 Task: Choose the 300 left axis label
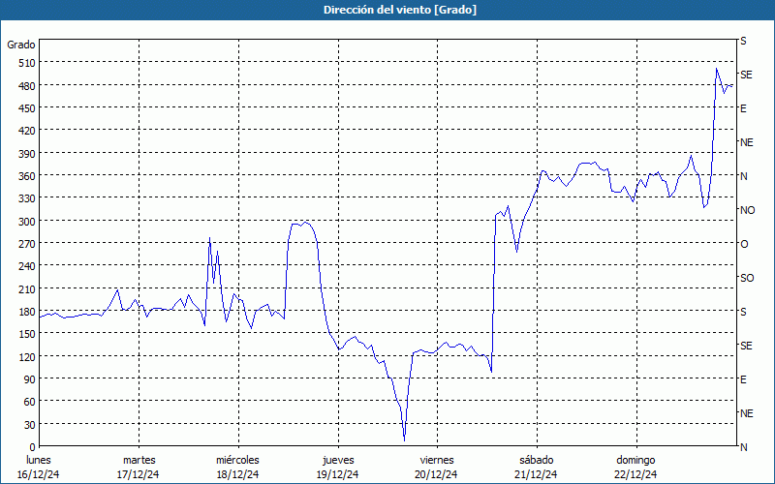27,222
